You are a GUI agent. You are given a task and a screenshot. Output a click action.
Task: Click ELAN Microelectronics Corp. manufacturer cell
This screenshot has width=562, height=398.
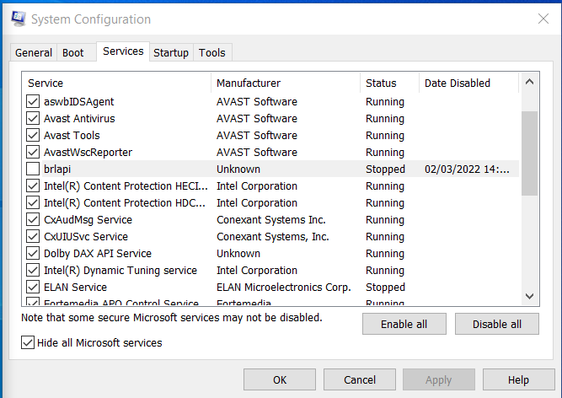tap(283, 288)
